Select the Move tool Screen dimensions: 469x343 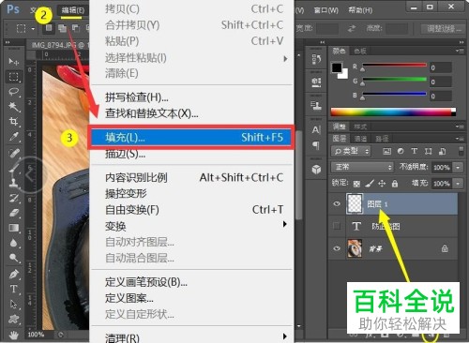13,61
